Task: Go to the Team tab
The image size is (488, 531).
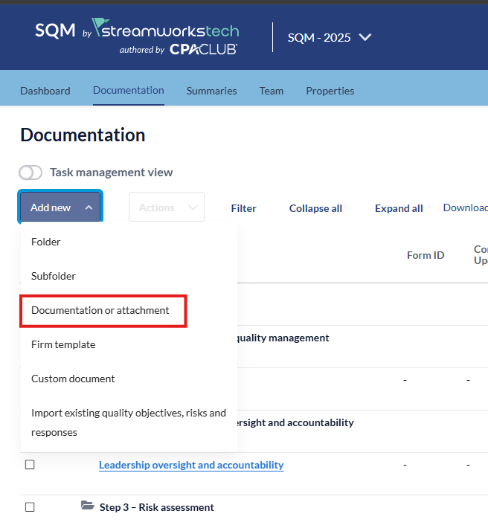Action: click(272, 91)
